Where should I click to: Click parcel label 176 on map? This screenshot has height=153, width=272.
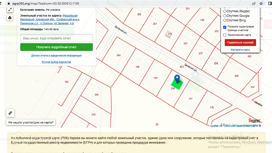[x=212, y=108]
